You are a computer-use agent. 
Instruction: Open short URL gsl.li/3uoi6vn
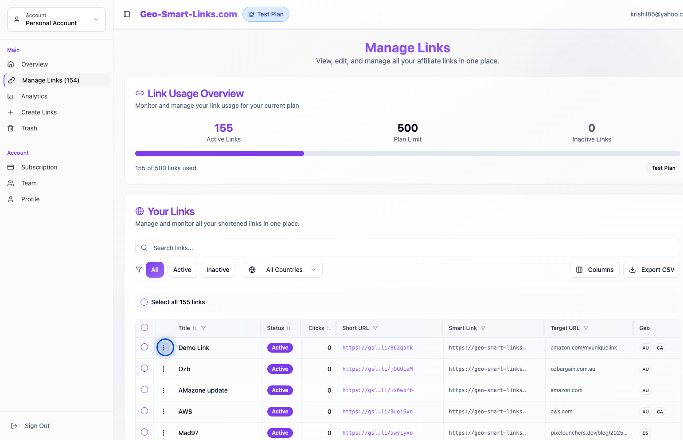(378, 412)
